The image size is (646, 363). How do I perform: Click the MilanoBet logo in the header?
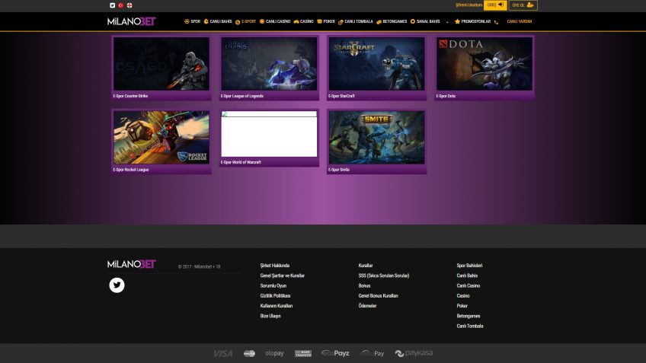point(131,21)
